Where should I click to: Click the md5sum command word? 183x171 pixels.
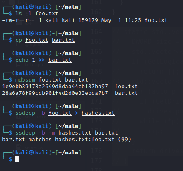pyautogui.click(x=25, y=80)
